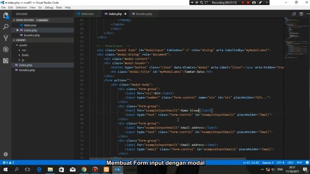The width and height of the screenshot is (310, 174).
Task: Click the Windows Start button
Action: click(5, 170)
